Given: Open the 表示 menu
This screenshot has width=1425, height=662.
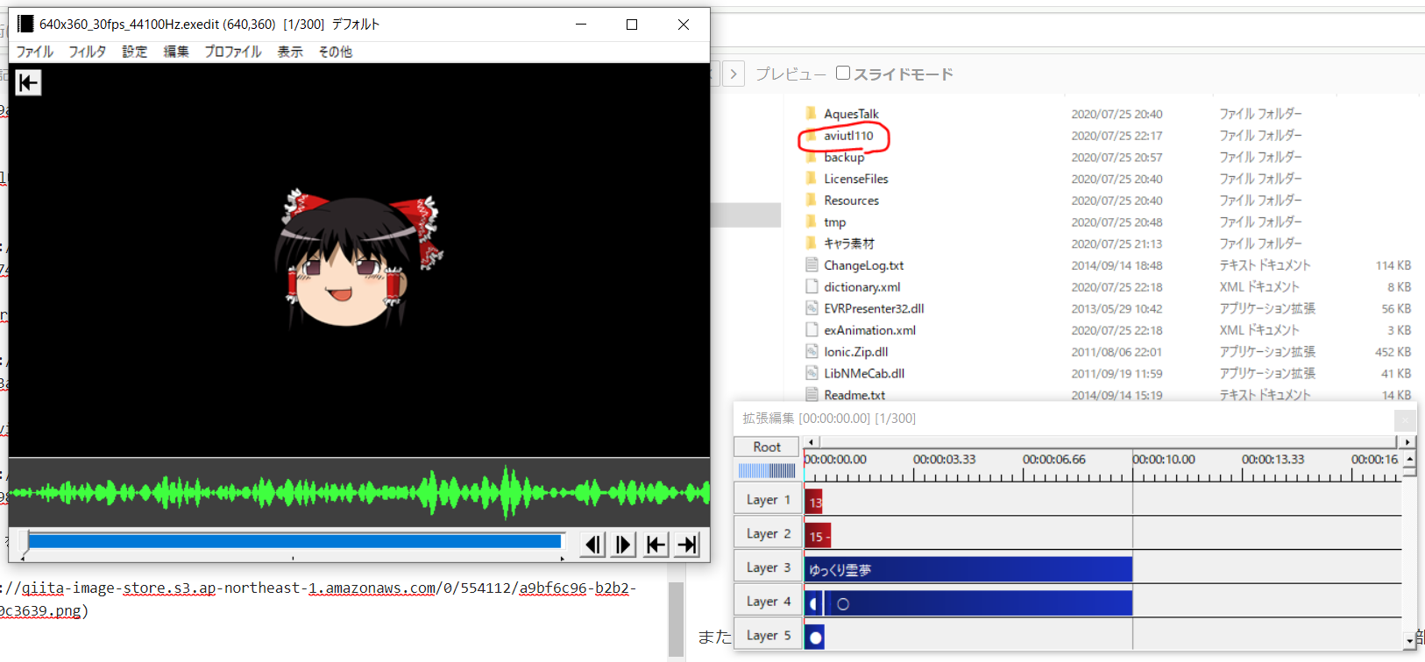Looking at the screenshot, I should tap(290, 52).
